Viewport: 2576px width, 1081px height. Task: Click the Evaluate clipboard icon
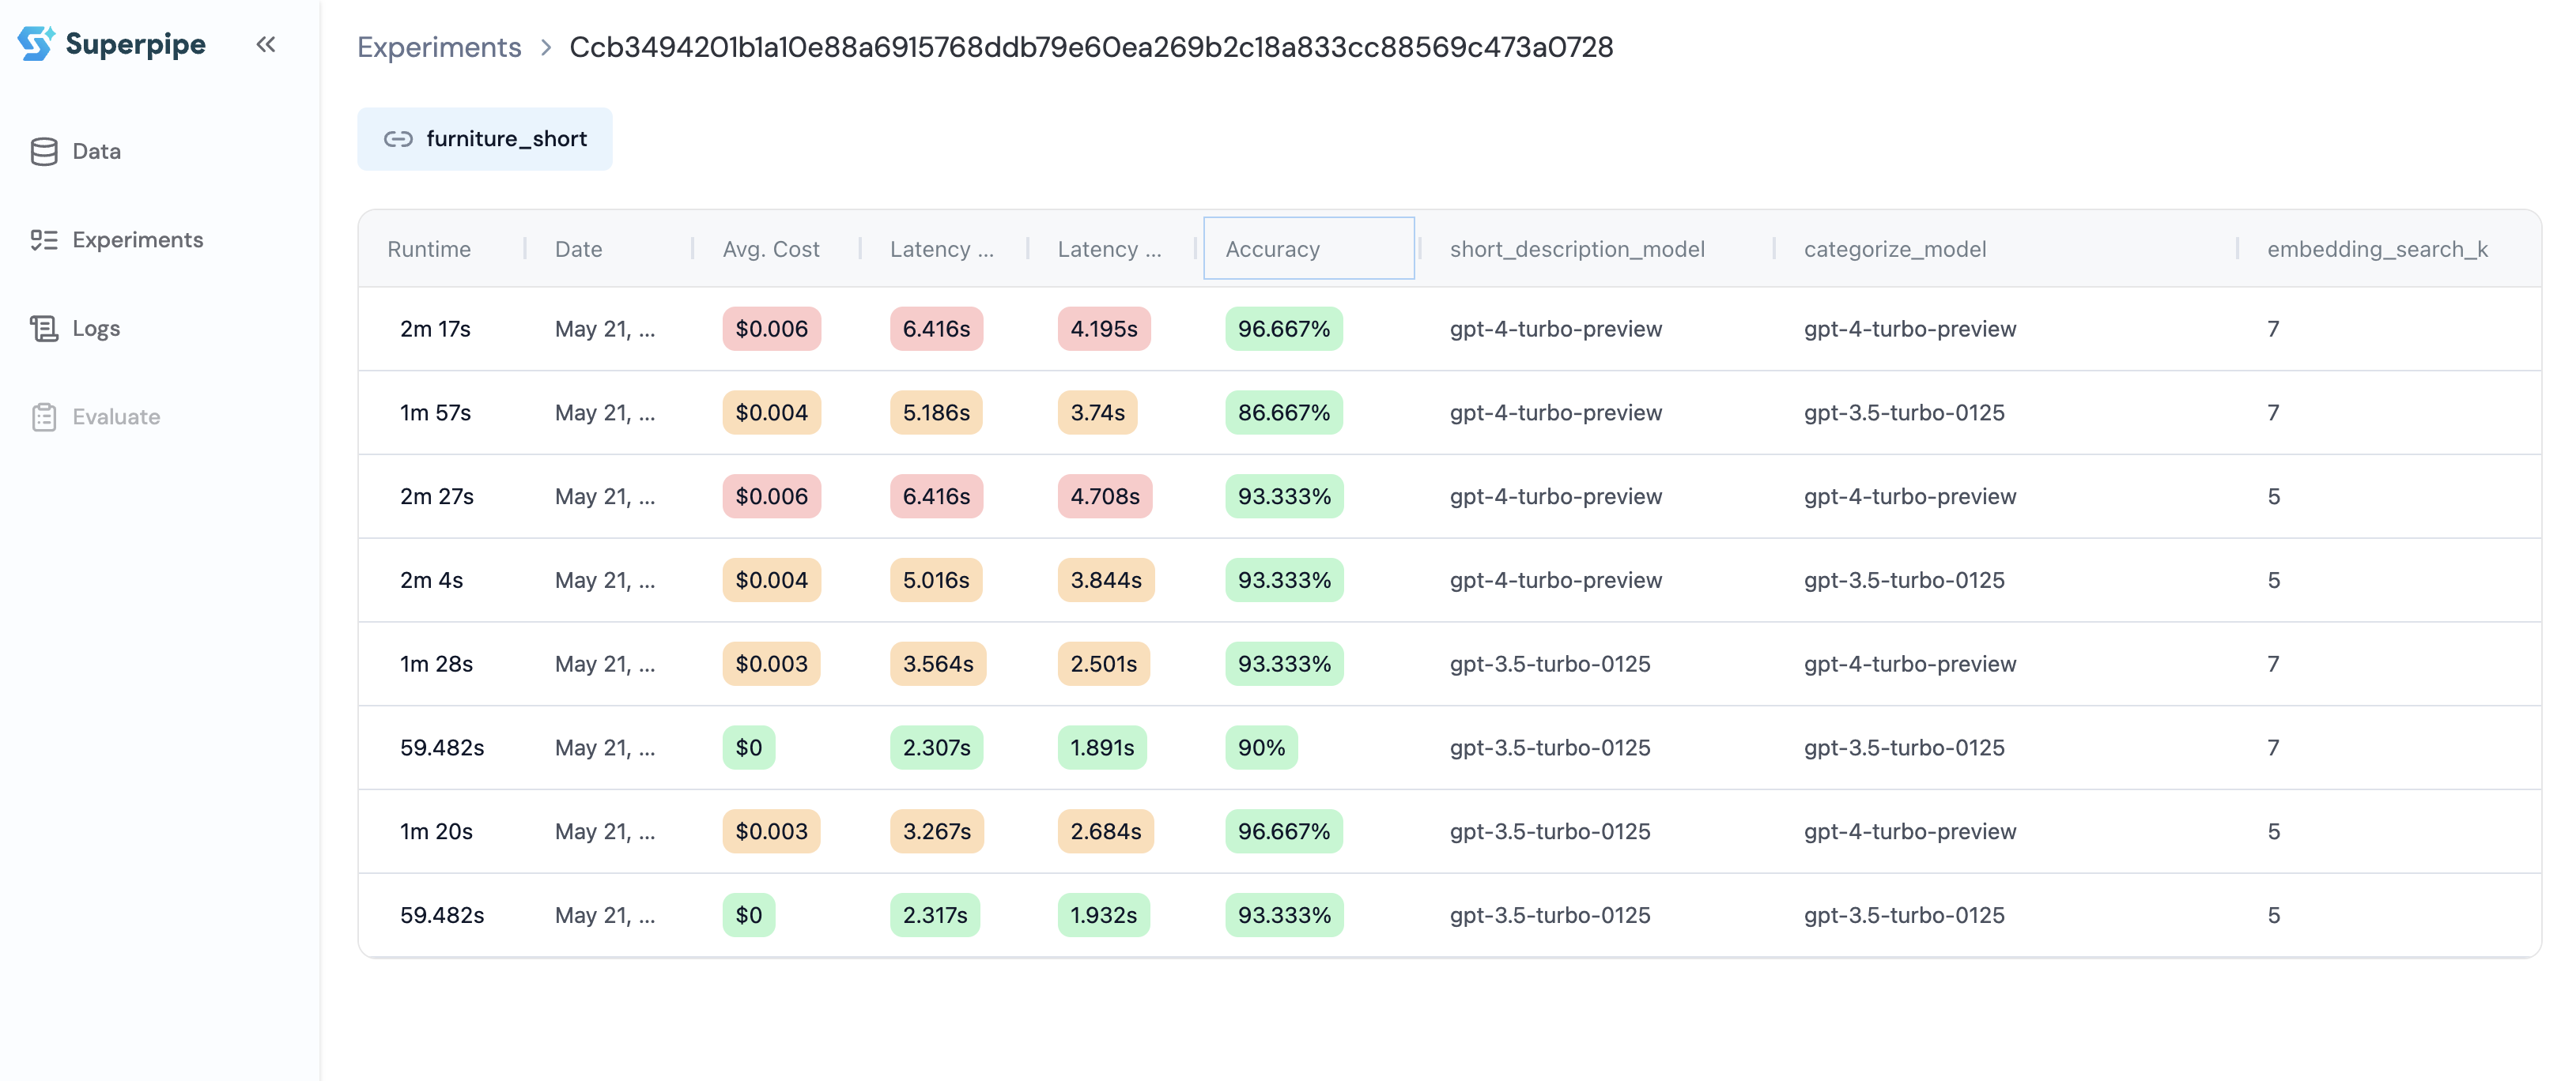44,416
